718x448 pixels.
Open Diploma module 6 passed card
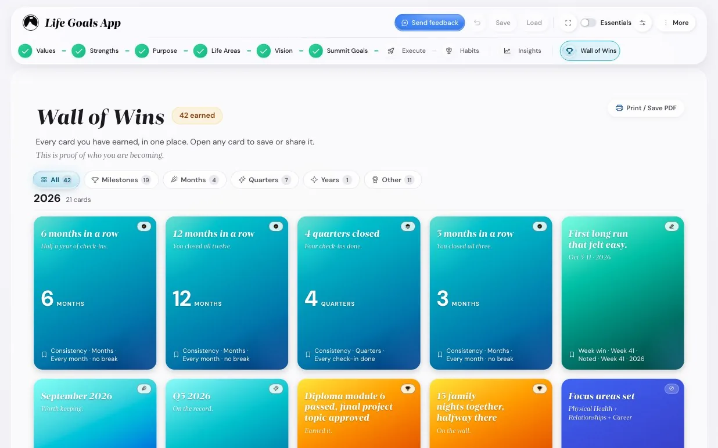pos(359,413)
